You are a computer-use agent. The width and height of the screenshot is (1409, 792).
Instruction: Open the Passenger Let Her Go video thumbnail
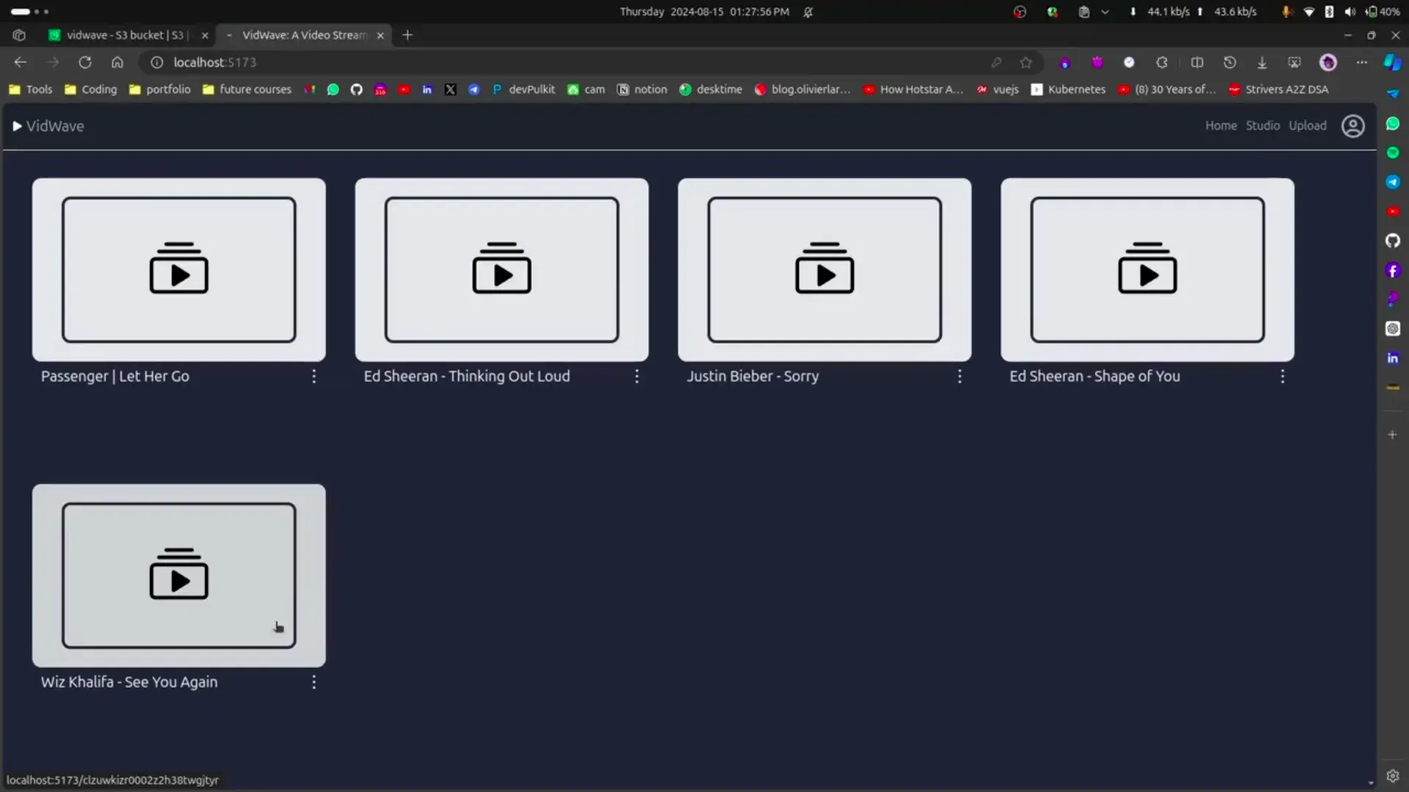tap(179, 269)
